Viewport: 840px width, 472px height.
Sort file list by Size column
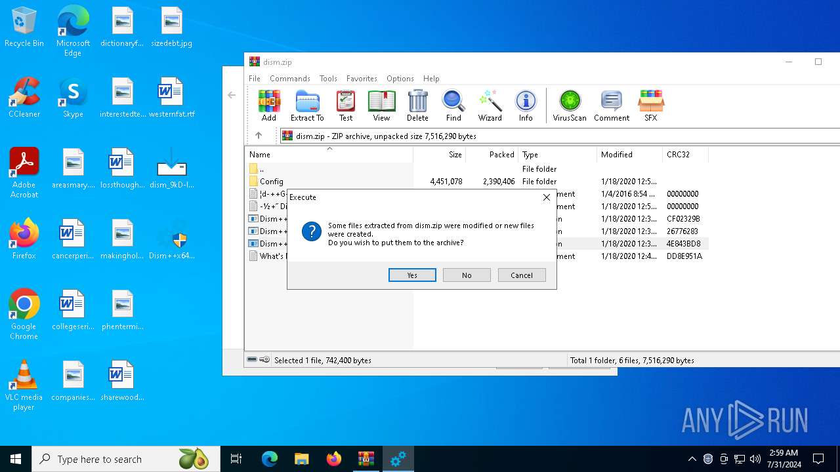point(440,155)
